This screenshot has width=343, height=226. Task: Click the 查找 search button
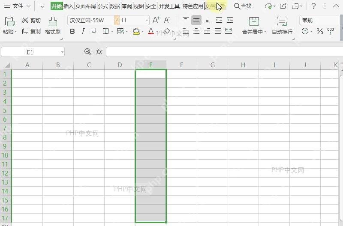[x=243, y=6]
